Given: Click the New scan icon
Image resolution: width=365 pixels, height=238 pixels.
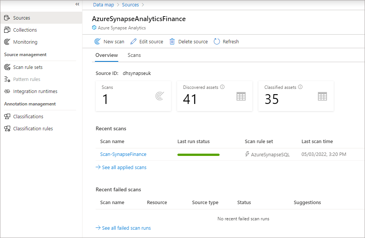Looking at the screenshot, I should [x=97, y=41].
